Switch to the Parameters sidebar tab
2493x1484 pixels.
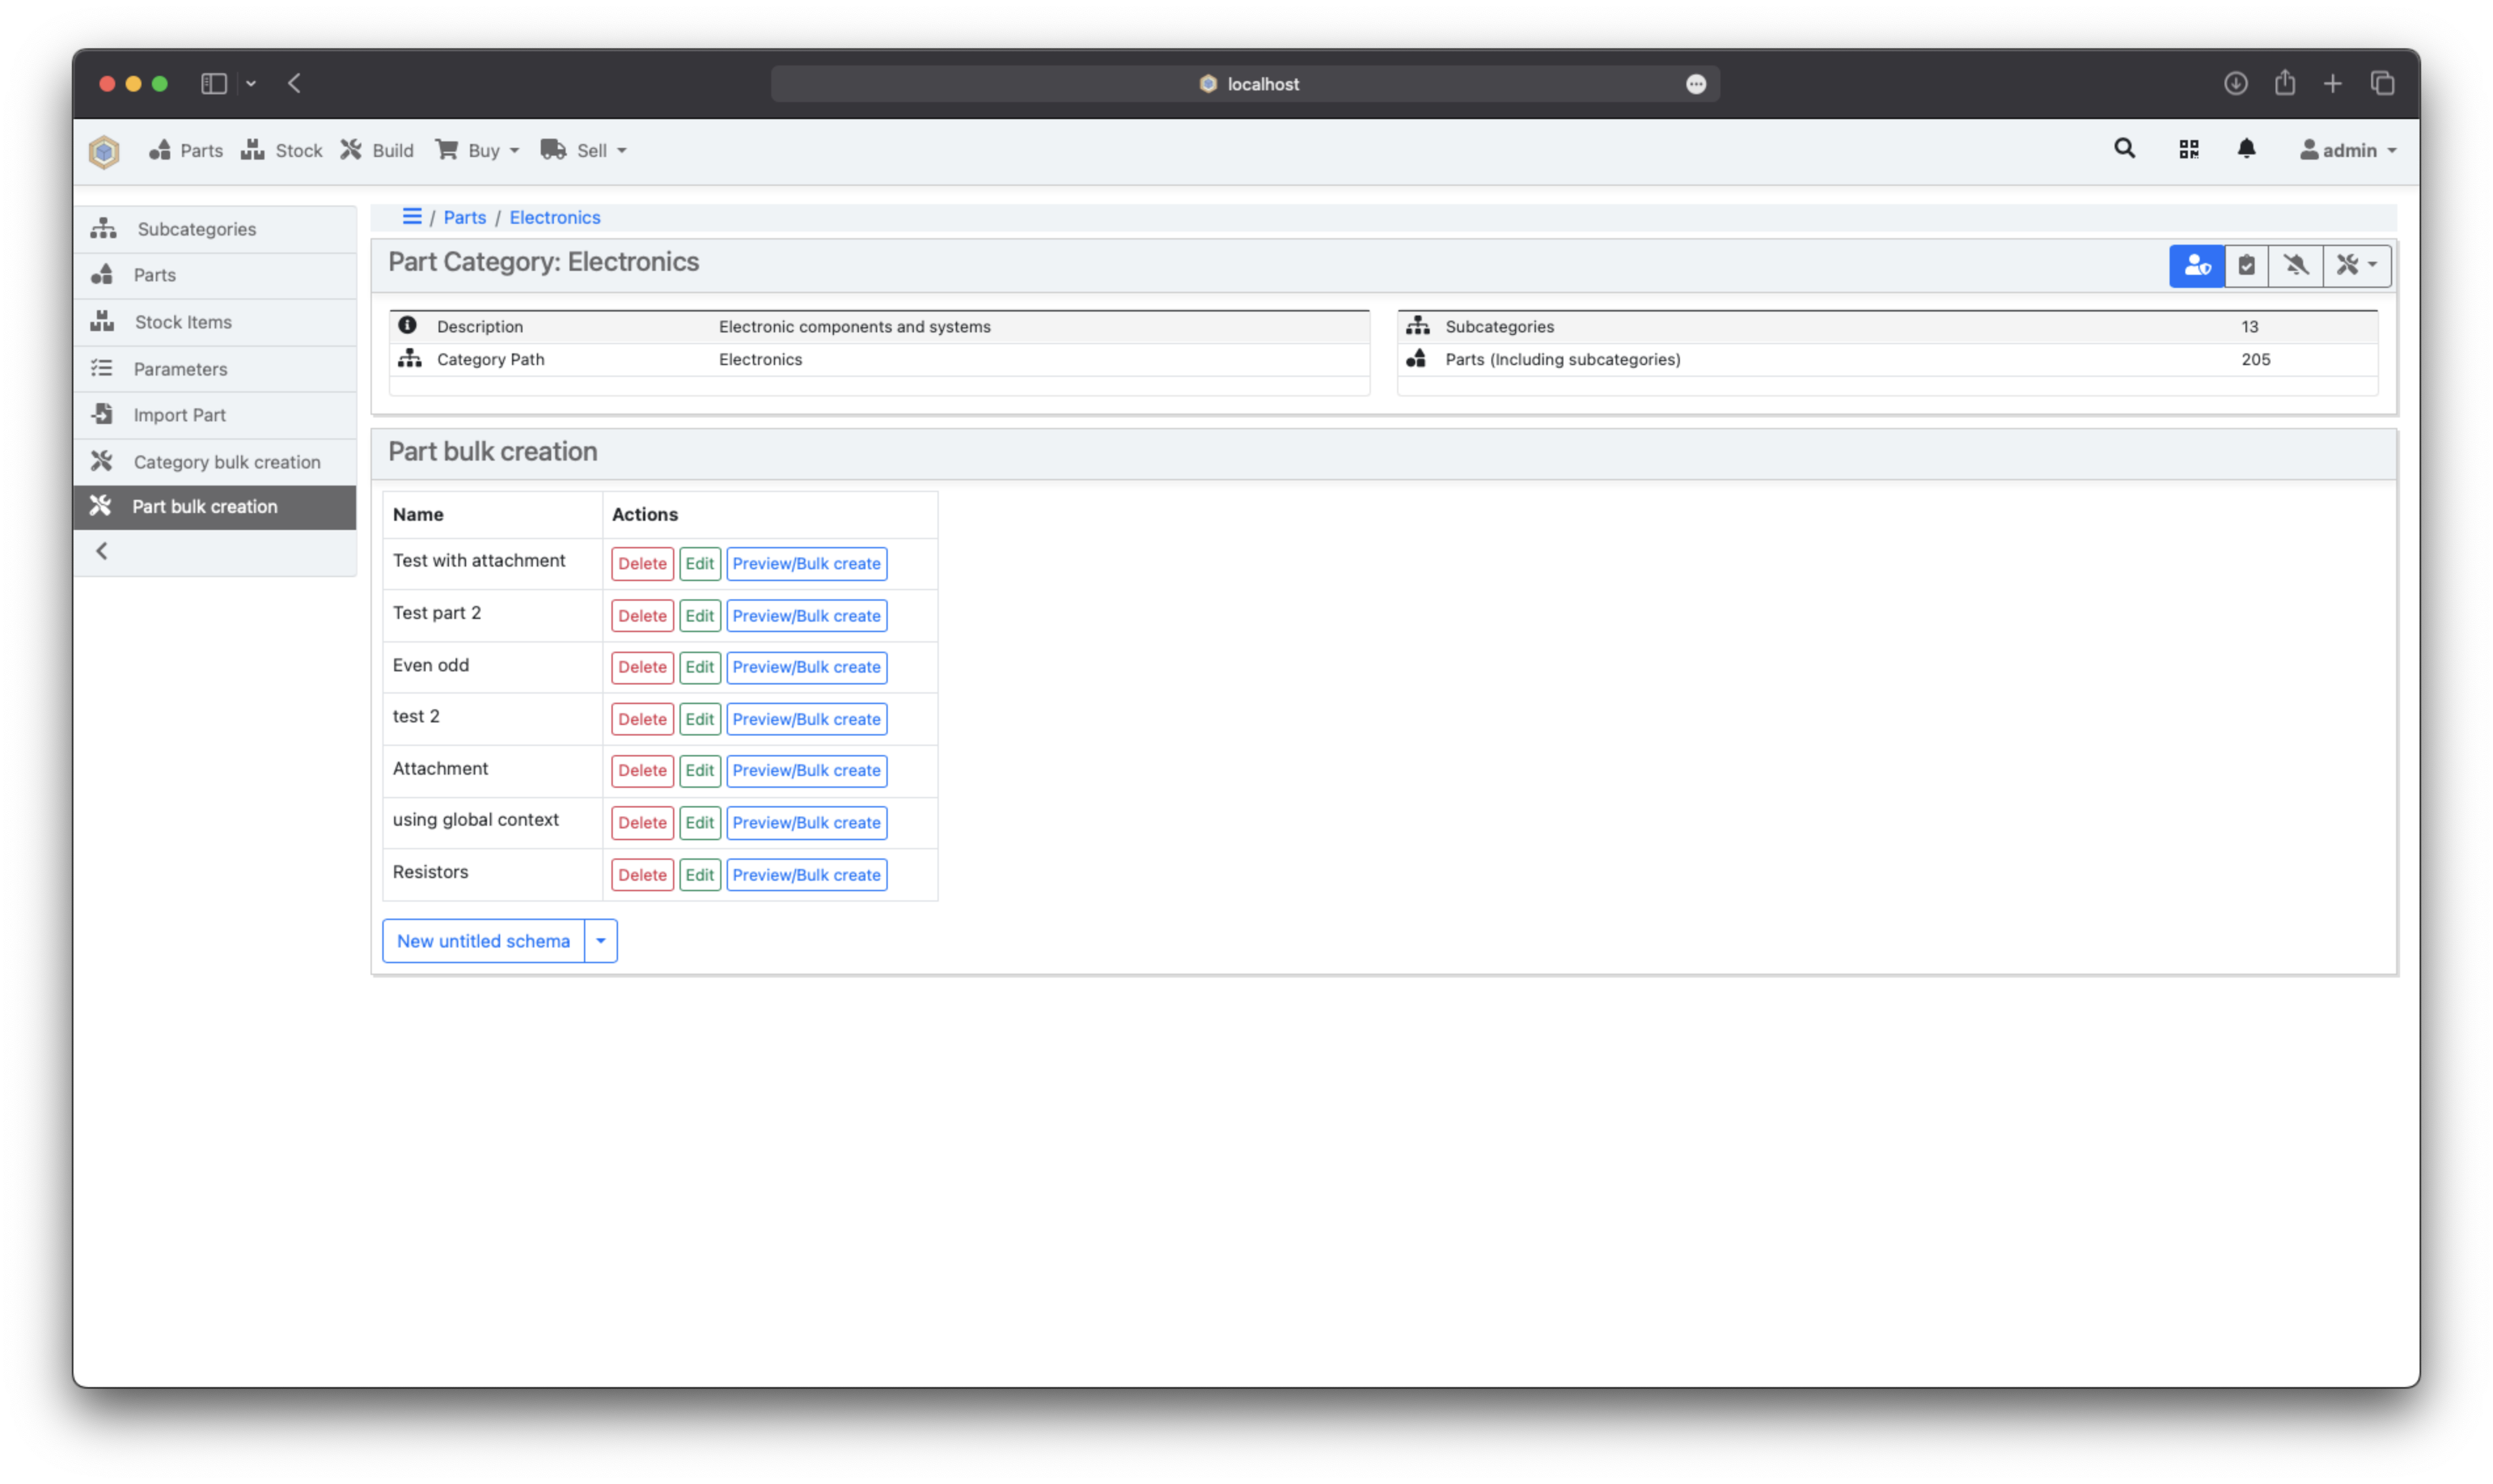[180, 368]
